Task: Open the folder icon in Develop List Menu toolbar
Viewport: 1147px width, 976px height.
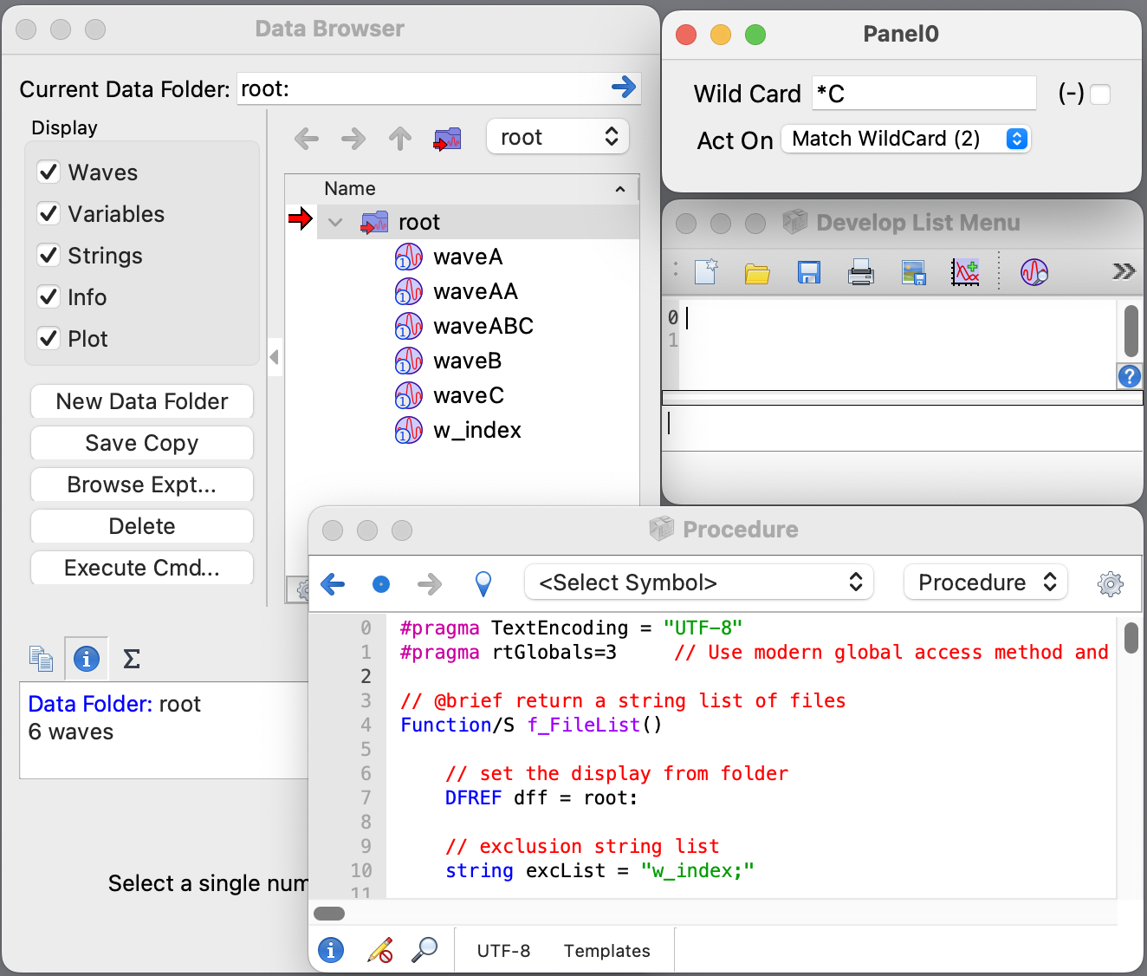Action: (x=757, y=273)
